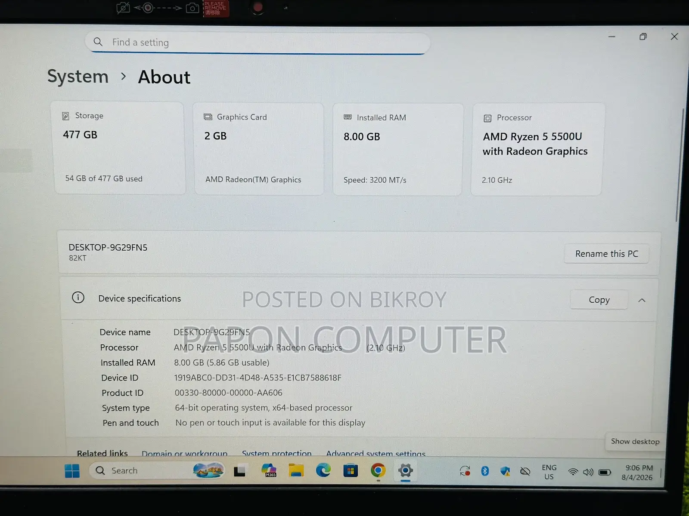Open System protection link

(x=276, y=453)
